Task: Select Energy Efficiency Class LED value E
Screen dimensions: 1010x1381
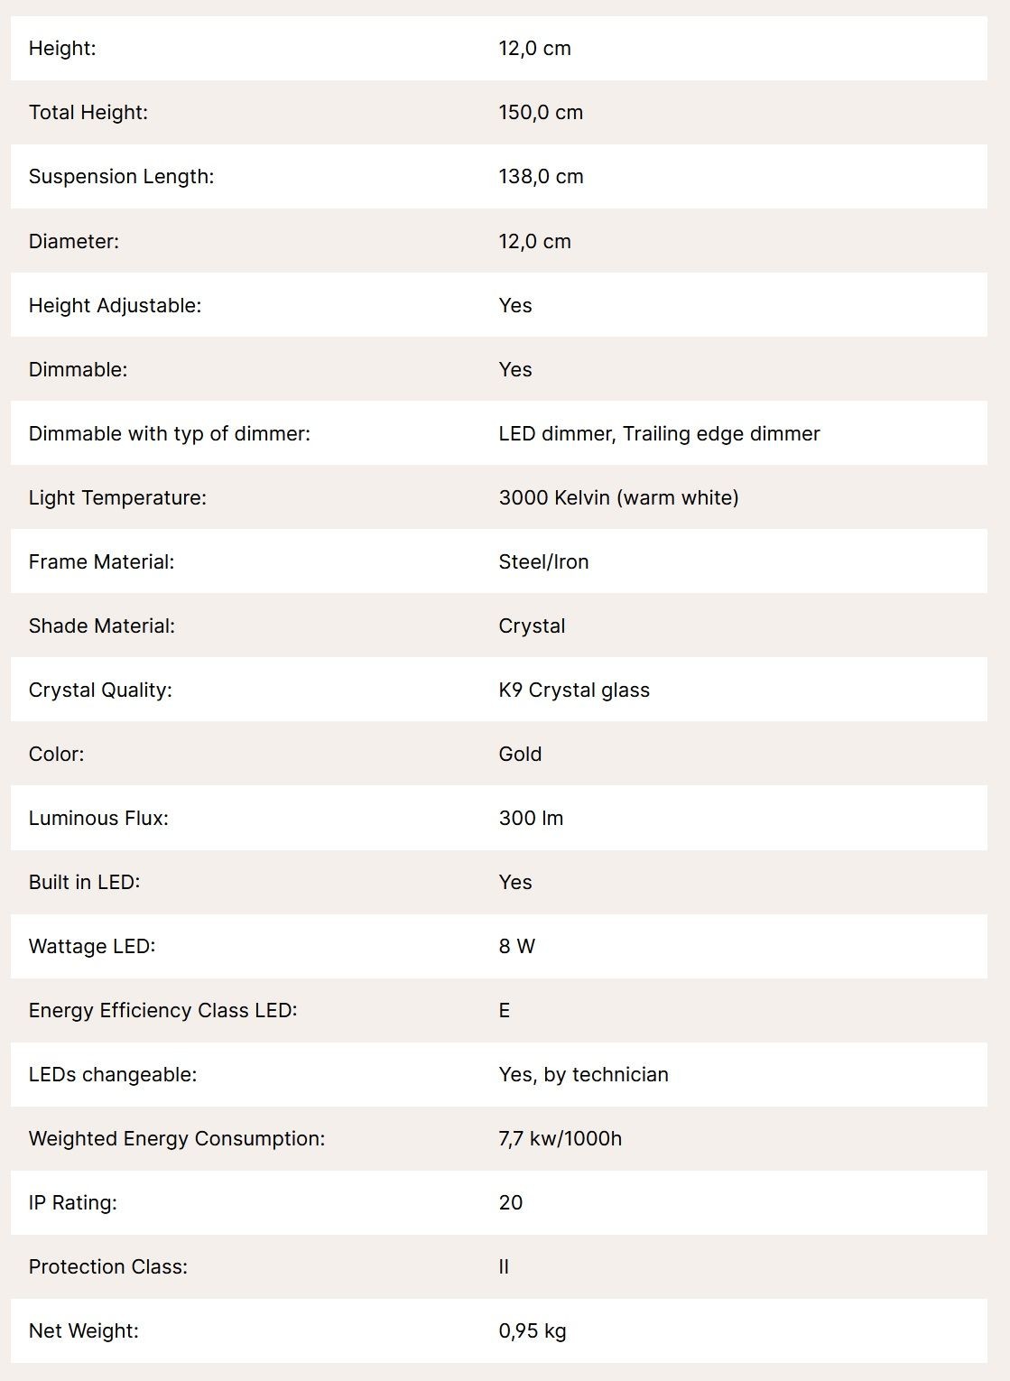Action: pos(505,1010)
